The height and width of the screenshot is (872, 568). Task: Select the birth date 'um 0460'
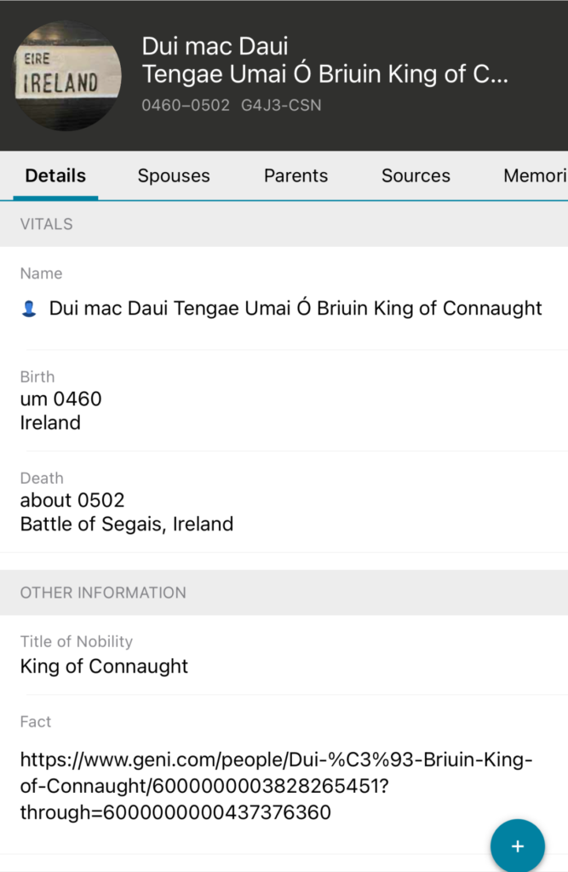[61, 399]
